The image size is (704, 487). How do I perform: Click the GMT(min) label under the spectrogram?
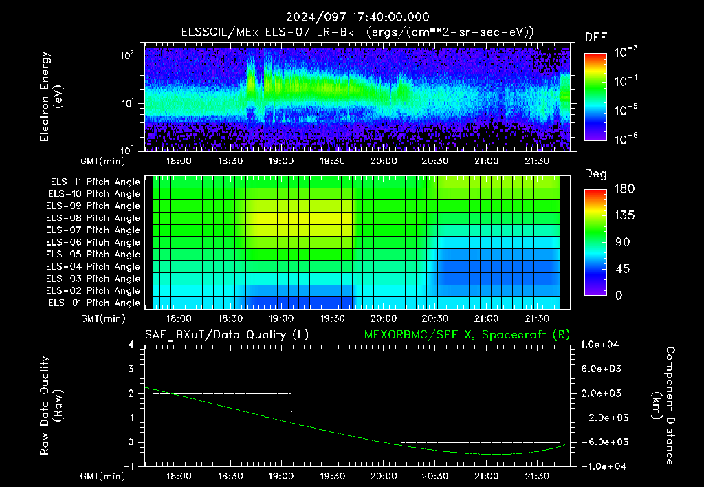click(103, 161)
